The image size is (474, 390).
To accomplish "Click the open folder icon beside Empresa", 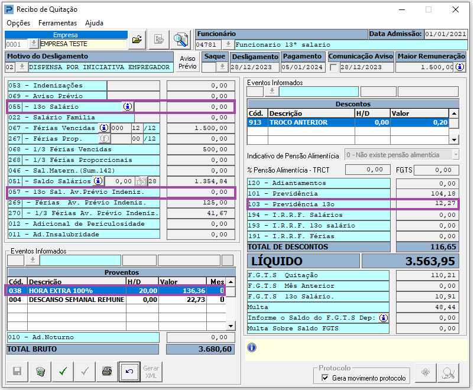I will point(137,40).
